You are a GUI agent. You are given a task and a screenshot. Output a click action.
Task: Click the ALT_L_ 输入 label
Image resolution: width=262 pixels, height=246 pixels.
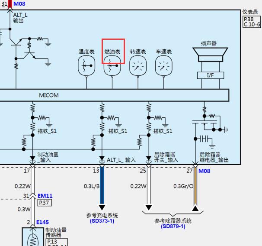tap(121, 160)
